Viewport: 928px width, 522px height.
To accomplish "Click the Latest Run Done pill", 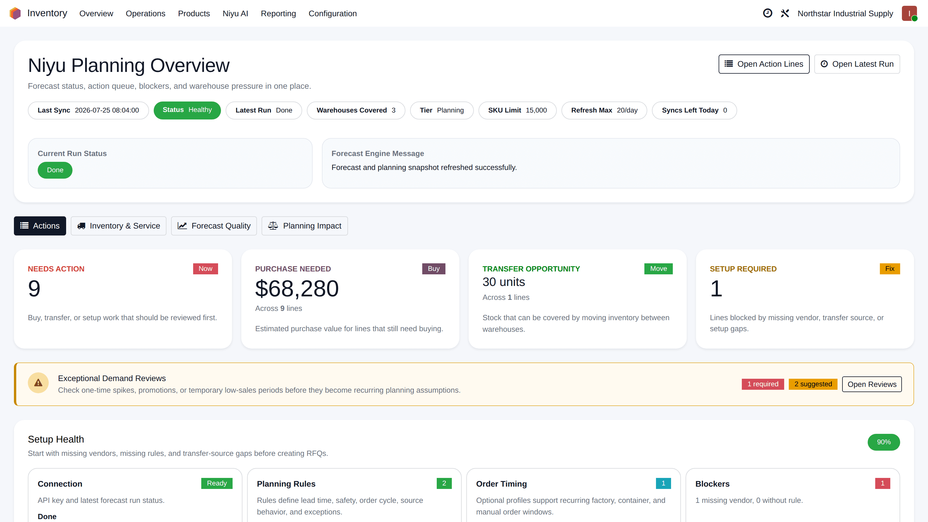I will (x=264, y=110).
